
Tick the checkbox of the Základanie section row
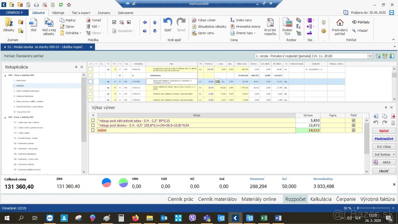91,75
